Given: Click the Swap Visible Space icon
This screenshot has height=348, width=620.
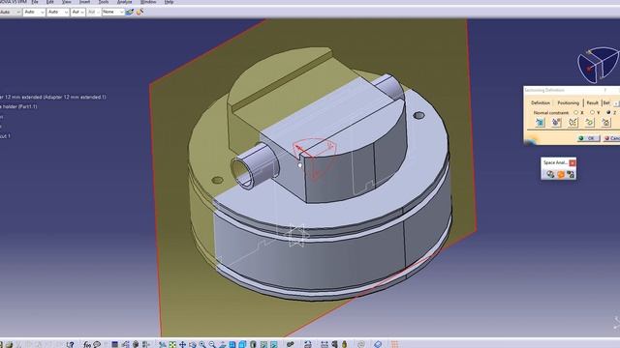Looking at the screenshot, I should tap(273, 344).
